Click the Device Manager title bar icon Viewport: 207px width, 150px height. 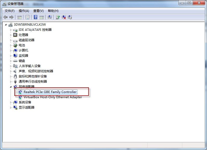click(x=4, y=4)
